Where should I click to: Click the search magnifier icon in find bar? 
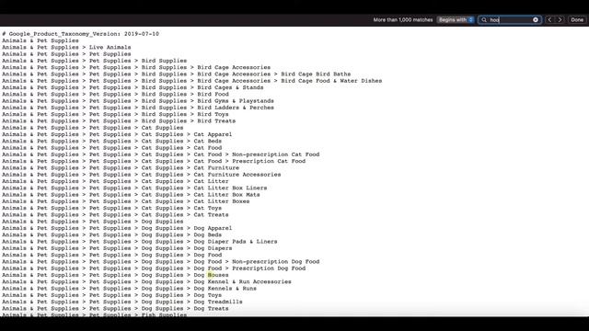[484, 20]
